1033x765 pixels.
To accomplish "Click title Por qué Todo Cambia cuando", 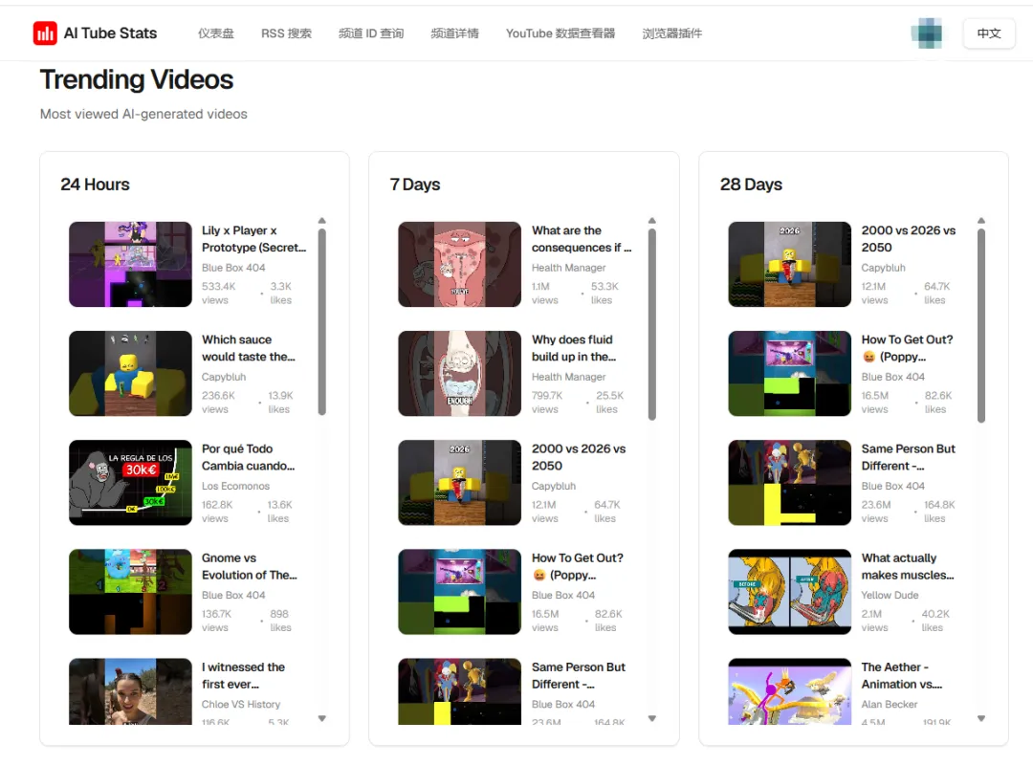I will [249, 457].
